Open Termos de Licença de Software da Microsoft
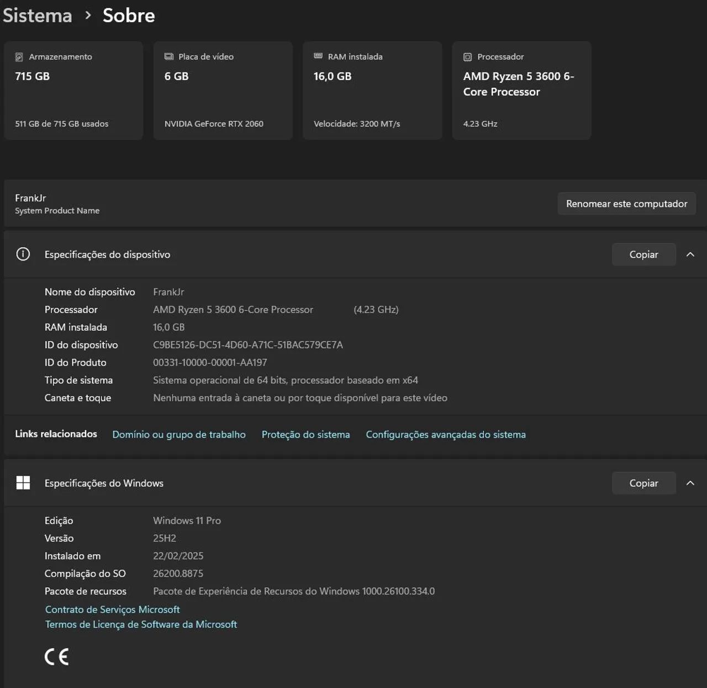The image size is (707, 688). click(x=141, y=624)
